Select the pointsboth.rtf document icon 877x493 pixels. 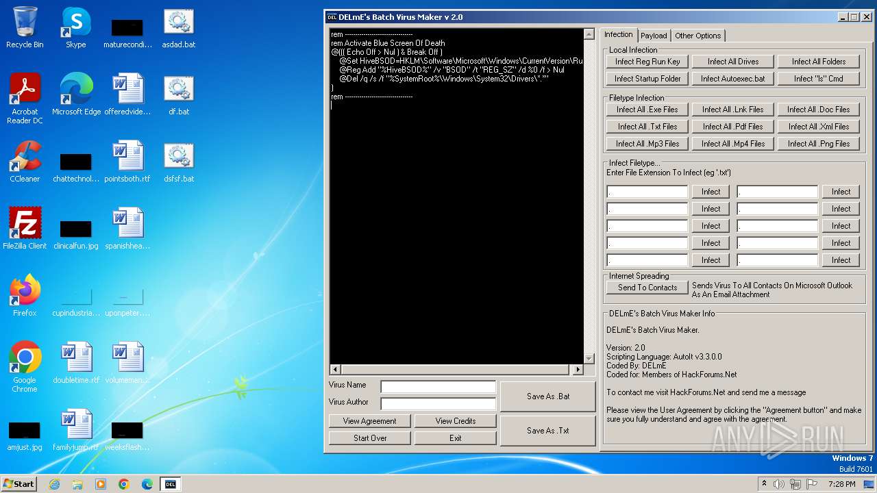127,162
